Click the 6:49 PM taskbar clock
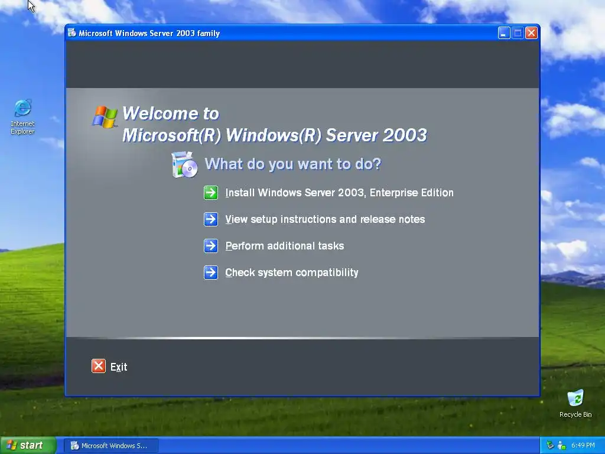Screen dimensions: 605x454 point(583,445)
